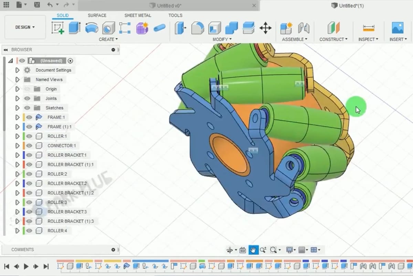Select the Measure tool
Viewport: 413px width, 276px height.
coord(368,28)
